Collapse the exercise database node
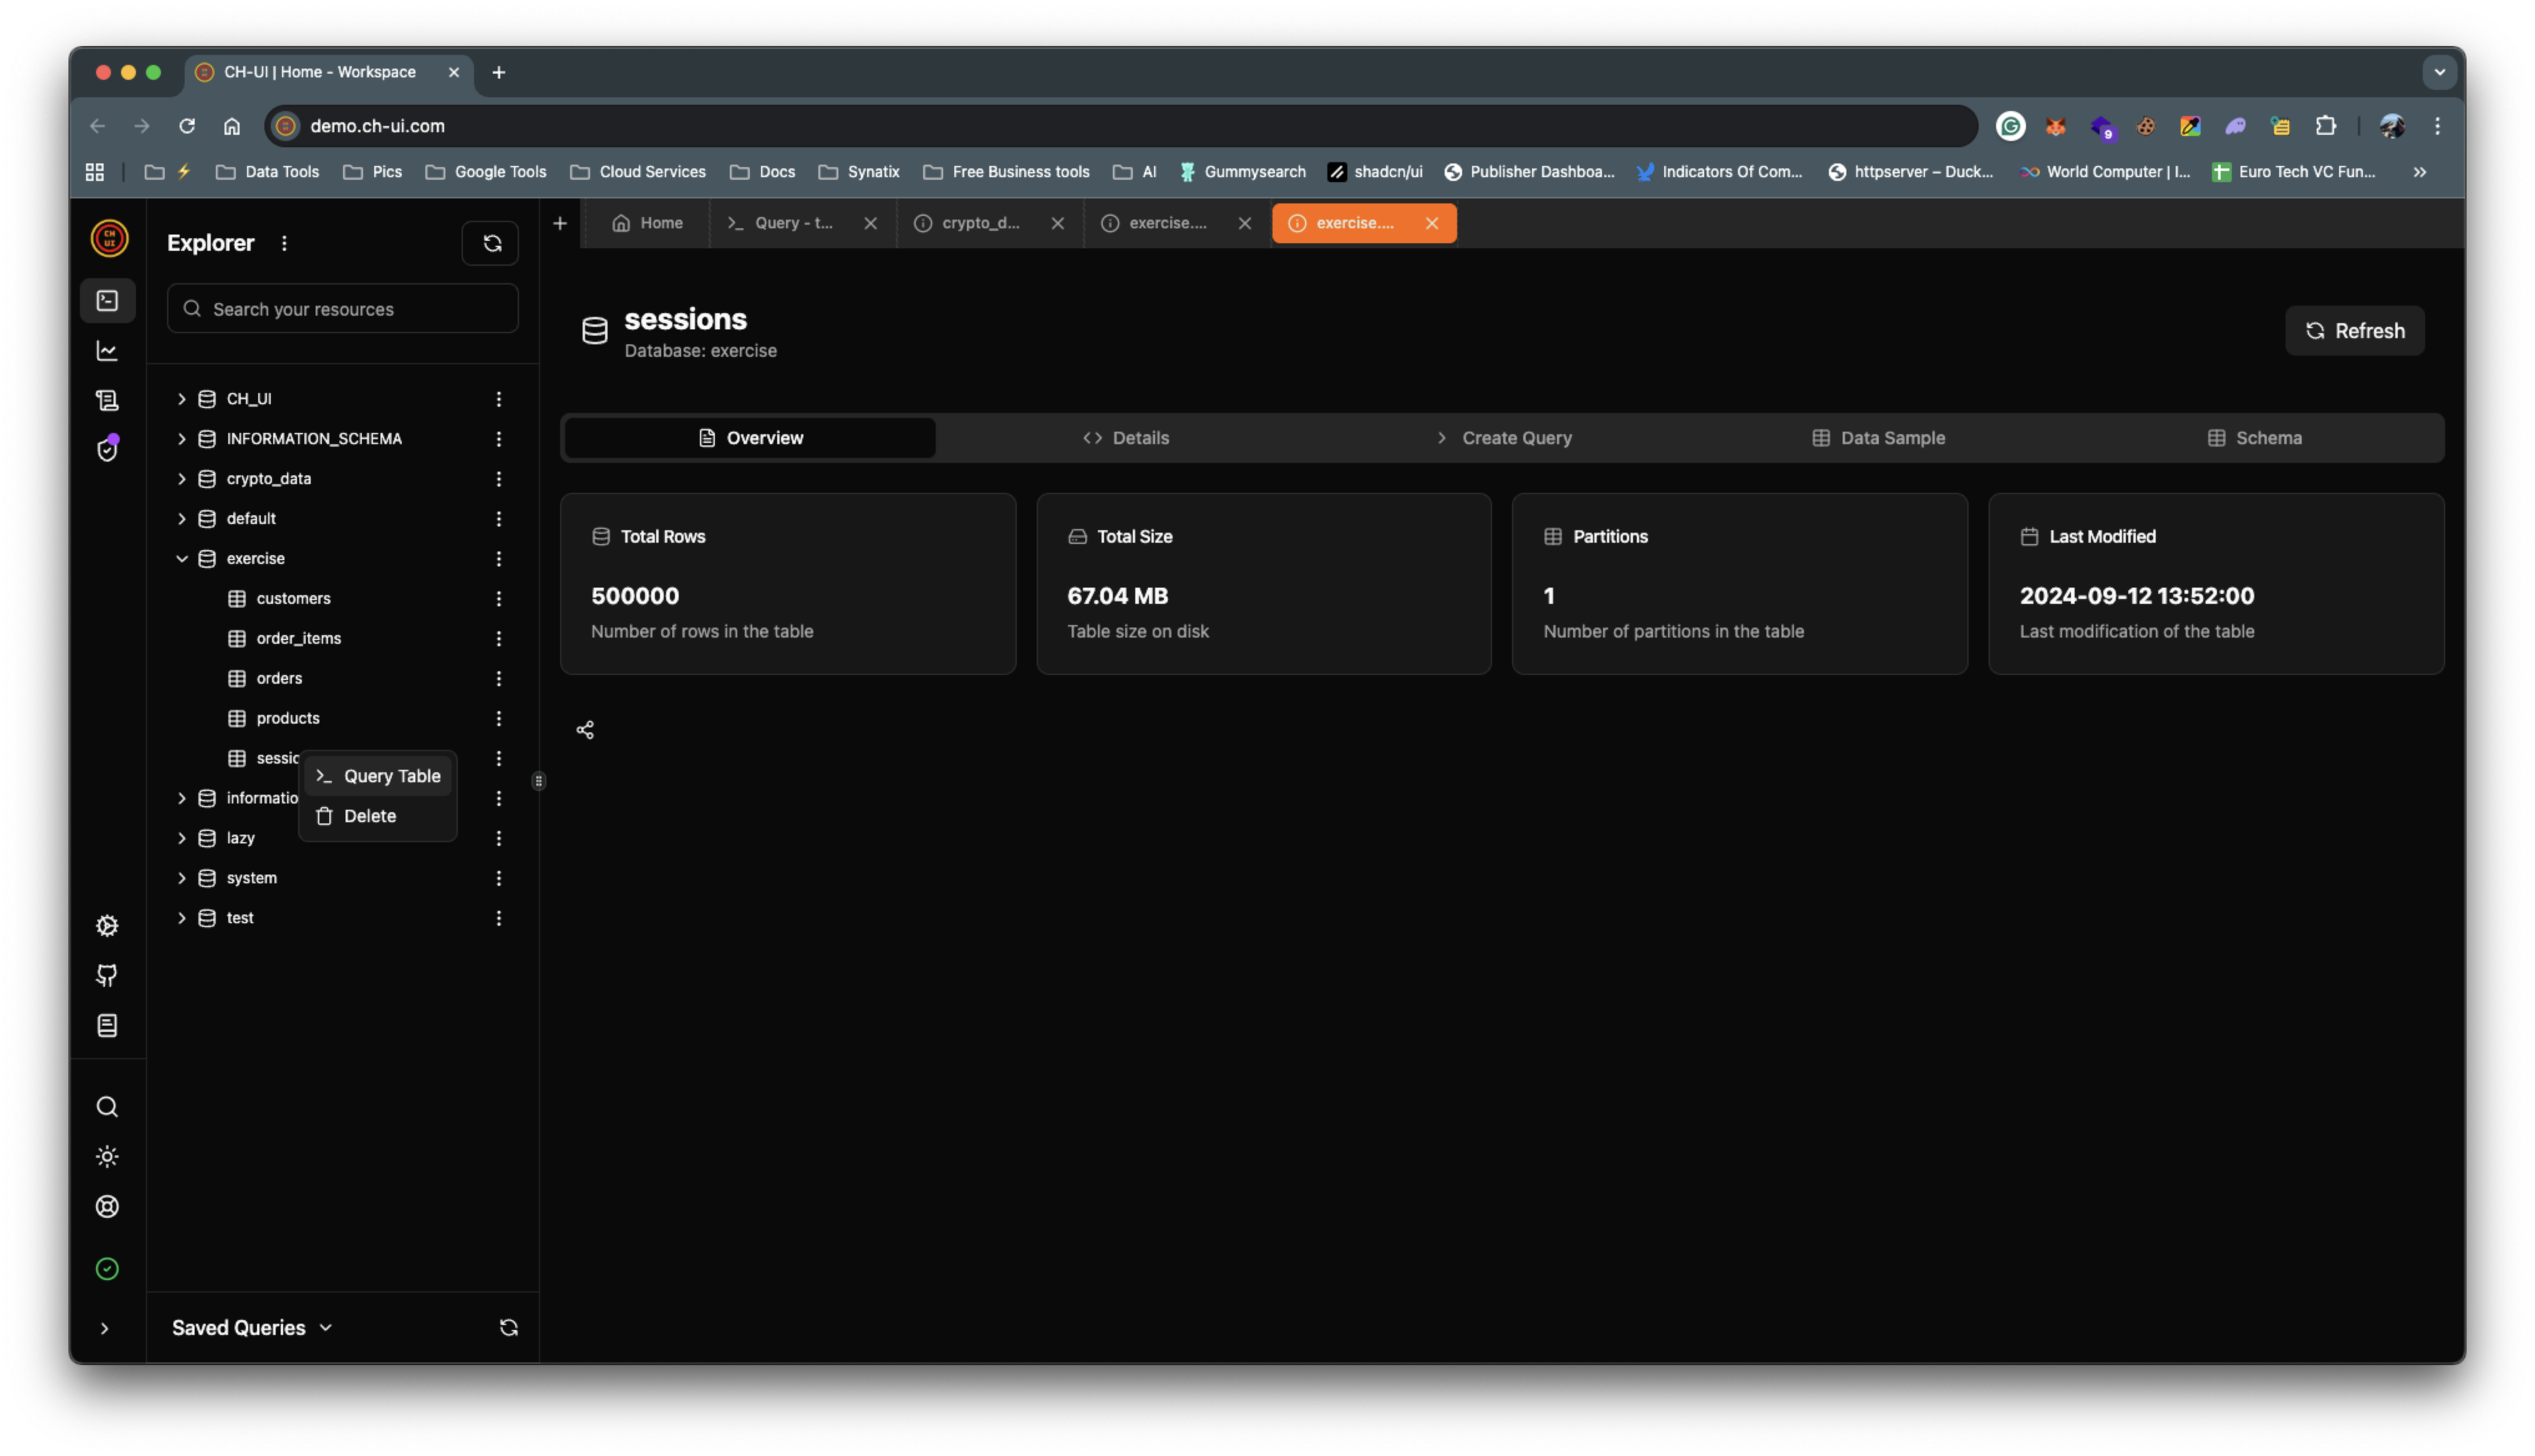This screenshot has width=2535, height=1456. point(182,559)
